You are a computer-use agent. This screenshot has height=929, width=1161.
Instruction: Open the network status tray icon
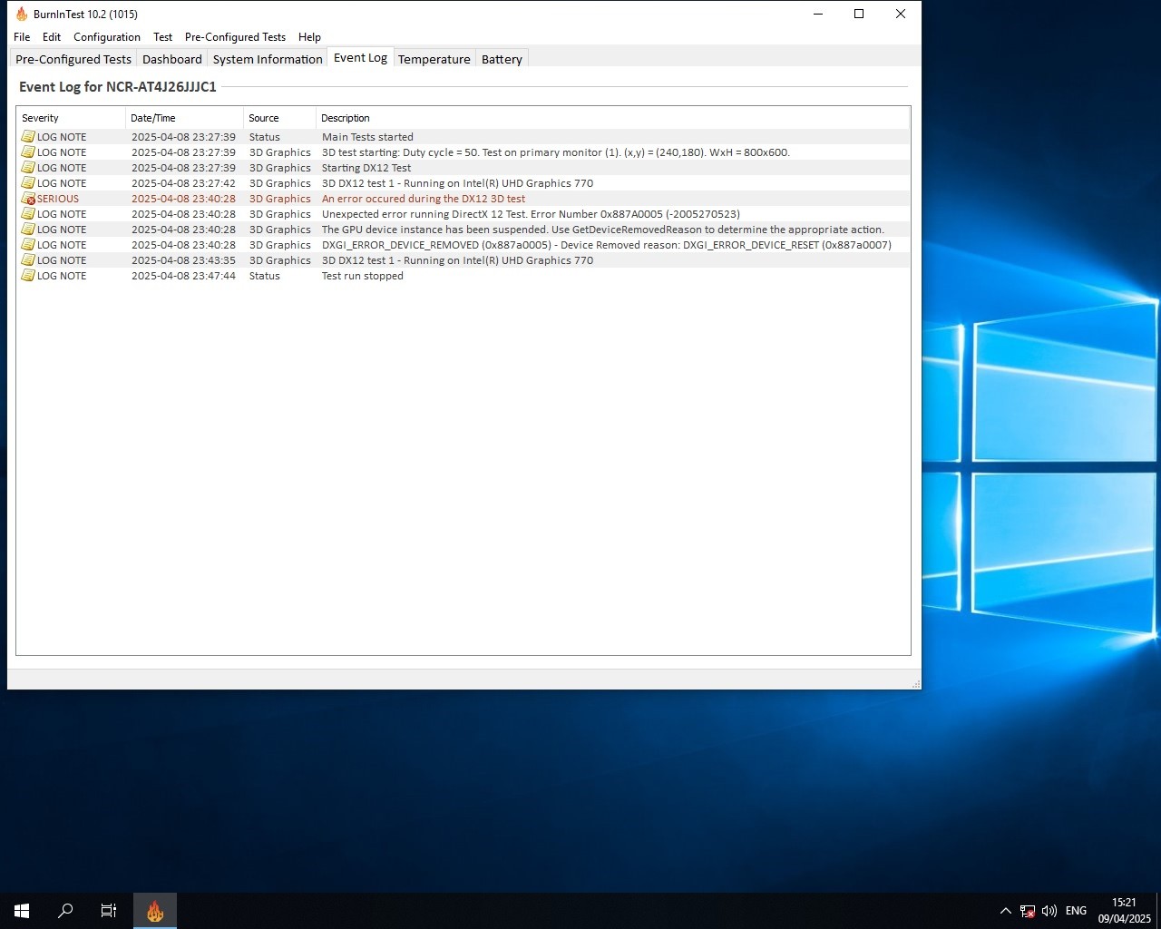[1028, 911]
